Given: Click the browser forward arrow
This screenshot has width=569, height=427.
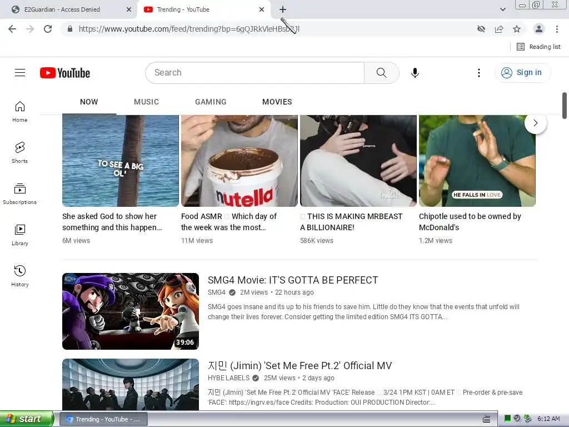Looking at the screenshot, I should (x=30, y=29).
